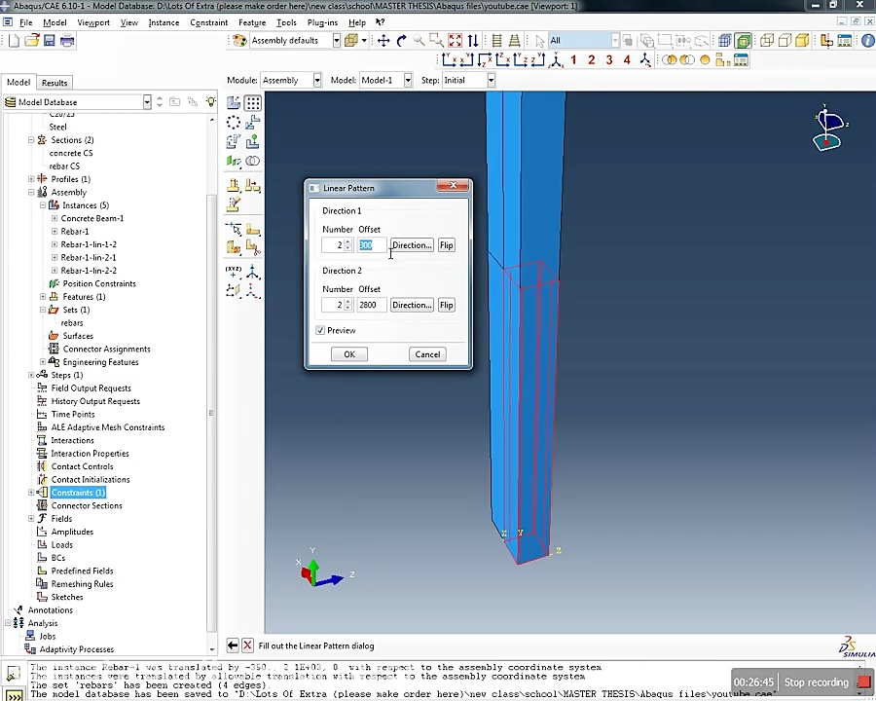Expand the Concrete Beam-1 instance
Image resolution: width=876 pixels, height=701 pixels.
55,218
